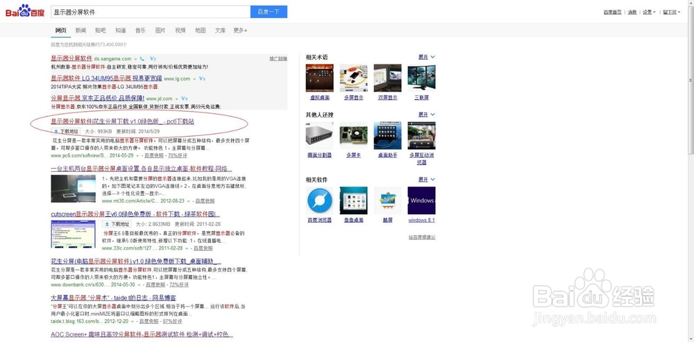Open the 推广链接 label link
694x342 pixels.
click(x=278, y=58)
